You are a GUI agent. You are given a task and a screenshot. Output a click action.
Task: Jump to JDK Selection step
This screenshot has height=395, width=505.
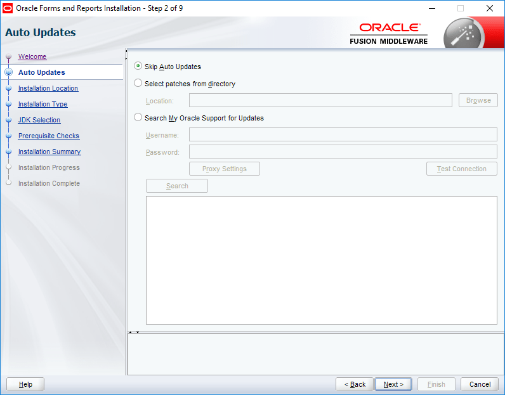click(x=39, y=120)
